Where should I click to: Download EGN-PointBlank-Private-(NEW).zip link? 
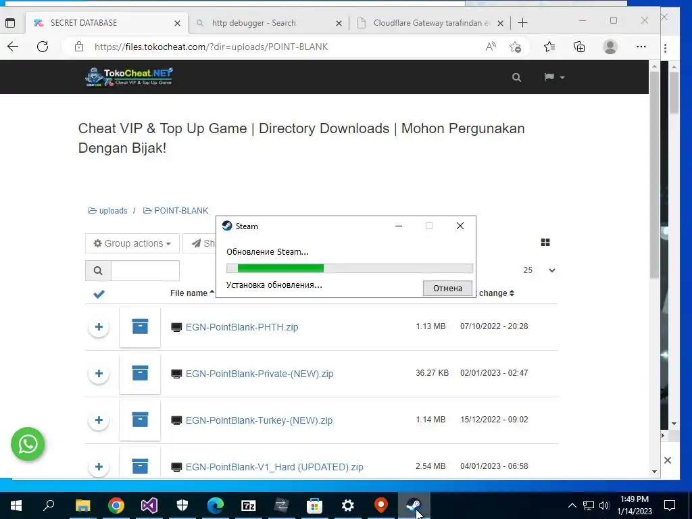(x=259, y=374)
